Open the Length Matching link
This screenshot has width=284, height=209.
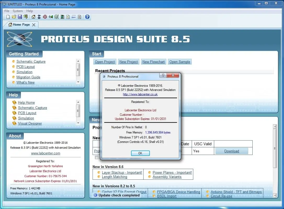click(115, 177)
